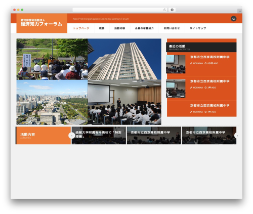Open the middle 京都市立西京高校附属中学 carousel card
This screenshot has width=253, height=214.
click(x=154, y=136)
